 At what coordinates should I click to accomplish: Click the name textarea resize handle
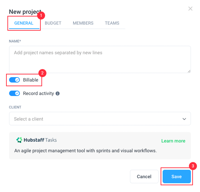189,71
